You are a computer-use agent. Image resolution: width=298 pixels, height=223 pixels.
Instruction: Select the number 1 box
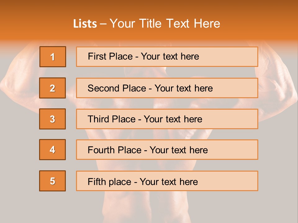(53, 57)
